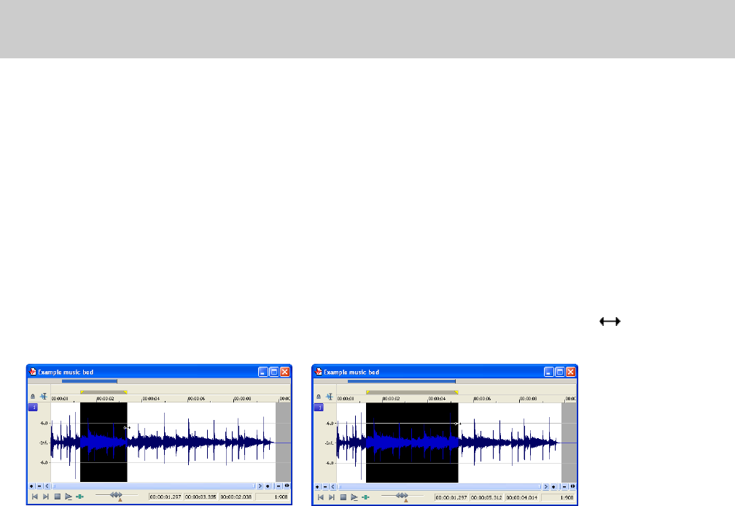Click the Go to Start button in right window
This screenshot has height=506, width=735.
coord(321,497)
